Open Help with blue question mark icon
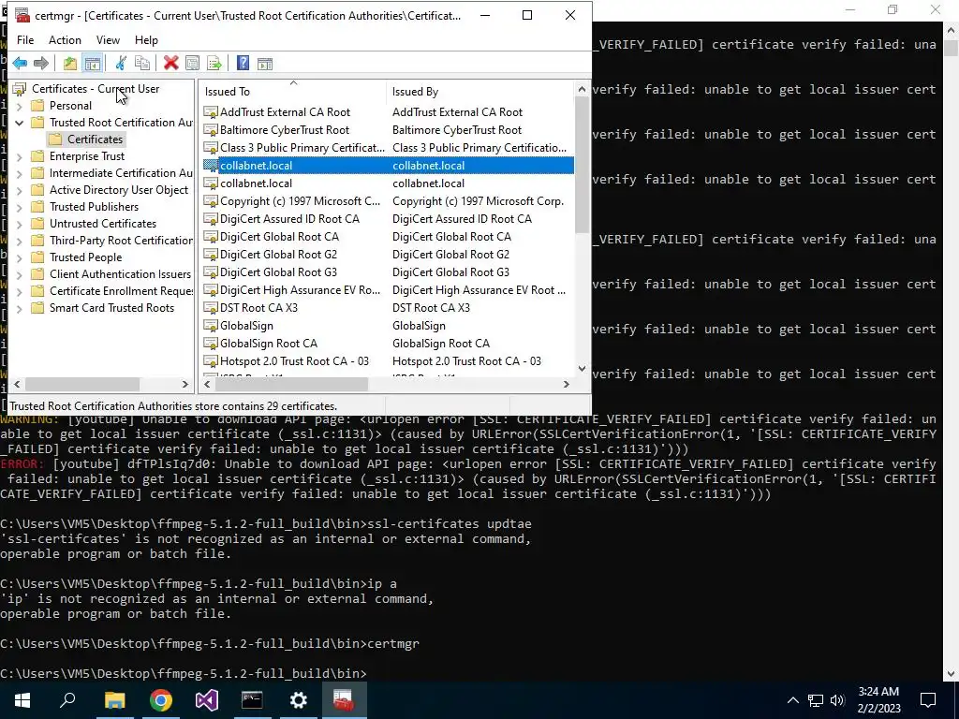 (x=243, y=63)
